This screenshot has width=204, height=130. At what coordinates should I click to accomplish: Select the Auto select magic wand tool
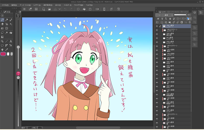click(7, 33)
